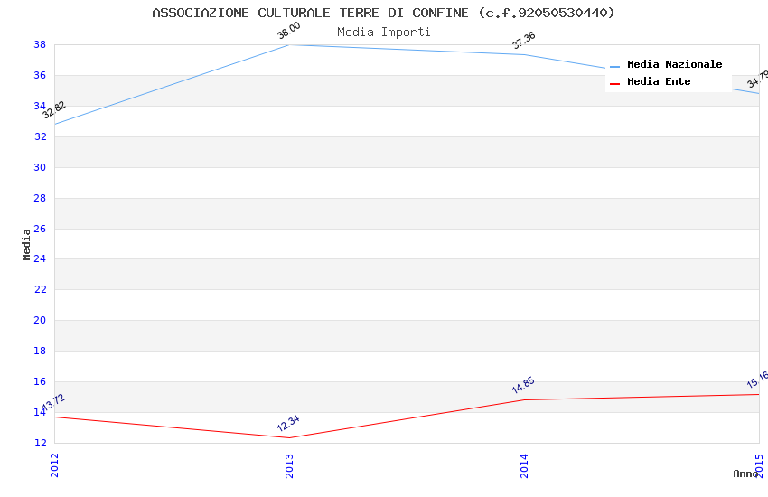Click the y-axis tick 28
768x497 pixels.
40,198
